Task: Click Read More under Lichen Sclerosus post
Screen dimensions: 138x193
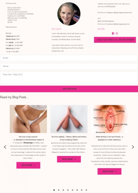Action: point(109,171)
